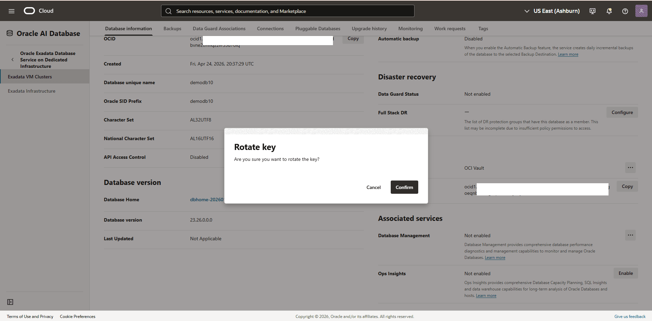The width and height of the screenshot is (652, 321).
Task: Click the Data Guard Status Not enabled value
Action: pos(477,94)
